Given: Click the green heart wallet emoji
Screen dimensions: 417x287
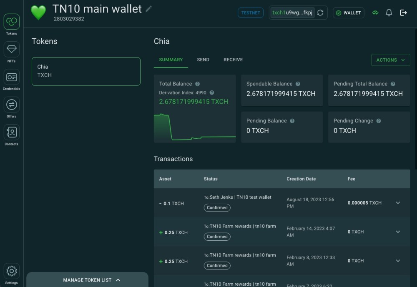Looking at the screenshot, I should (x=38, y=12).
